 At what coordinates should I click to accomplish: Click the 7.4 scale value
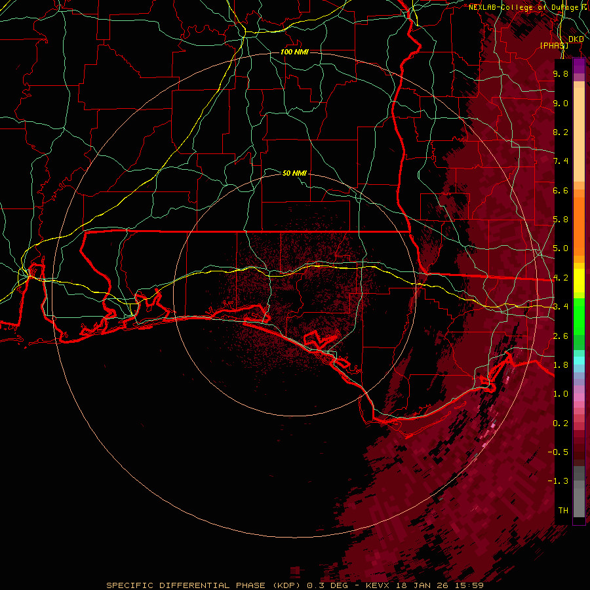coord(560,161)
